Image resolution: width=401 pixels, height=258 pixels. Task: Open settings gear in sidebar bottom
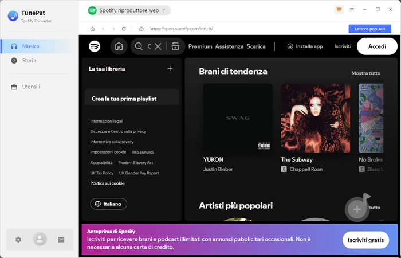tap(18, 240)
